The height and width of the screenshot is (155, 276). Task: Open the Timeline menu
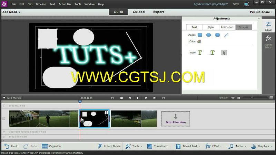pyautogui.click(x=41, y=4)
